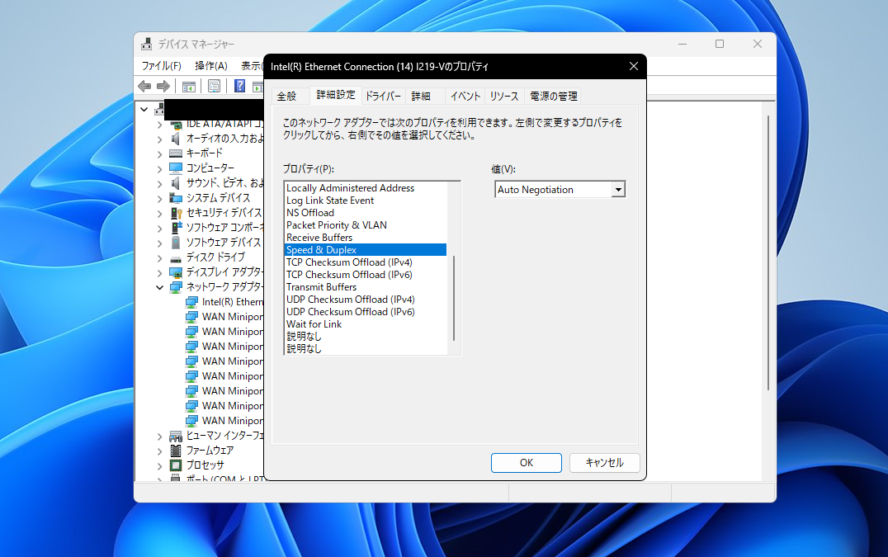Select TCP Checksum Offload (IPv6)
Screen dimensions: 888x557
point(366,275)
